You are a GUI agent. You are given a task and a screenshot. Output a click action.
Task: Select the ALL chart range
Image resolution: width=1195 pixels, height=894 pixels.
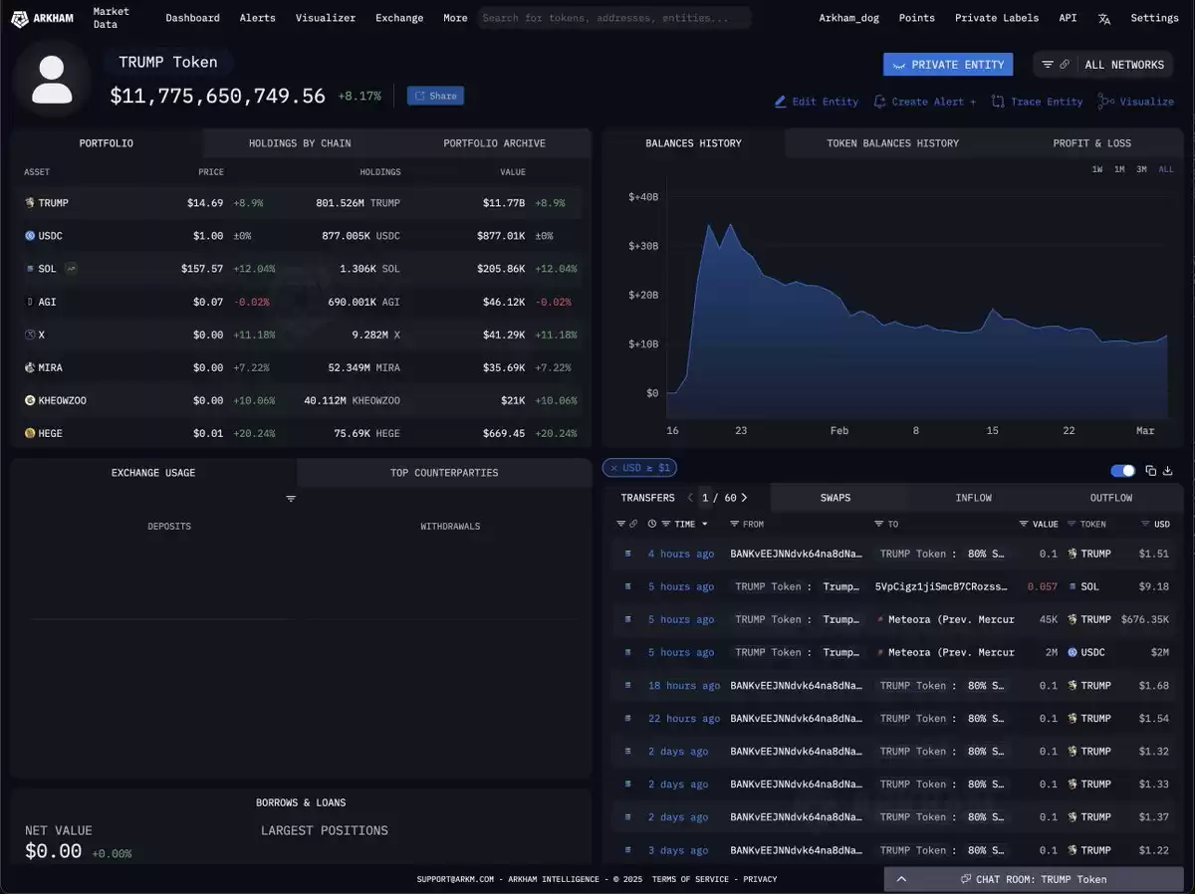1166,169
